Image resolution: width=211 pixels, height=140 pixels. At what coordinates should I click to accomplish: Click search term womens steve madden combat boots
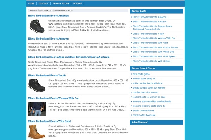click(152, 101)
